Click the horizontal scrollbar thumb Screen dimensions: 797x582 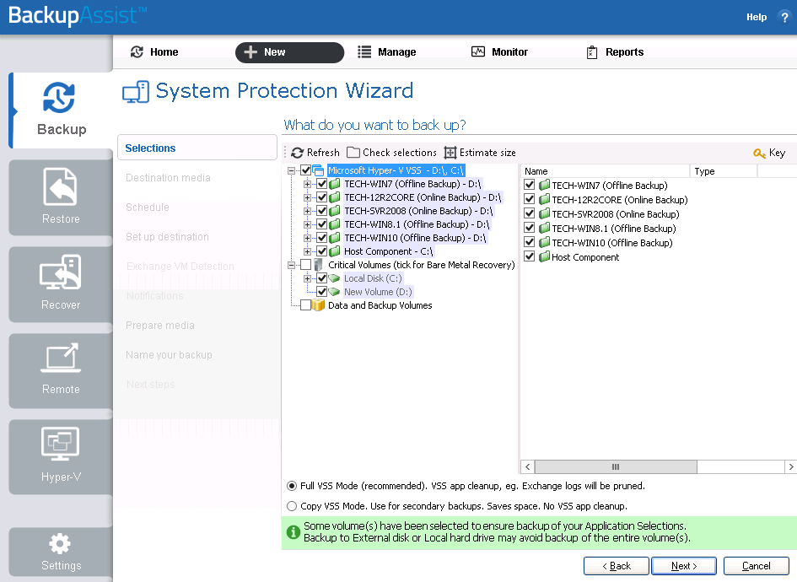point(616,466)
